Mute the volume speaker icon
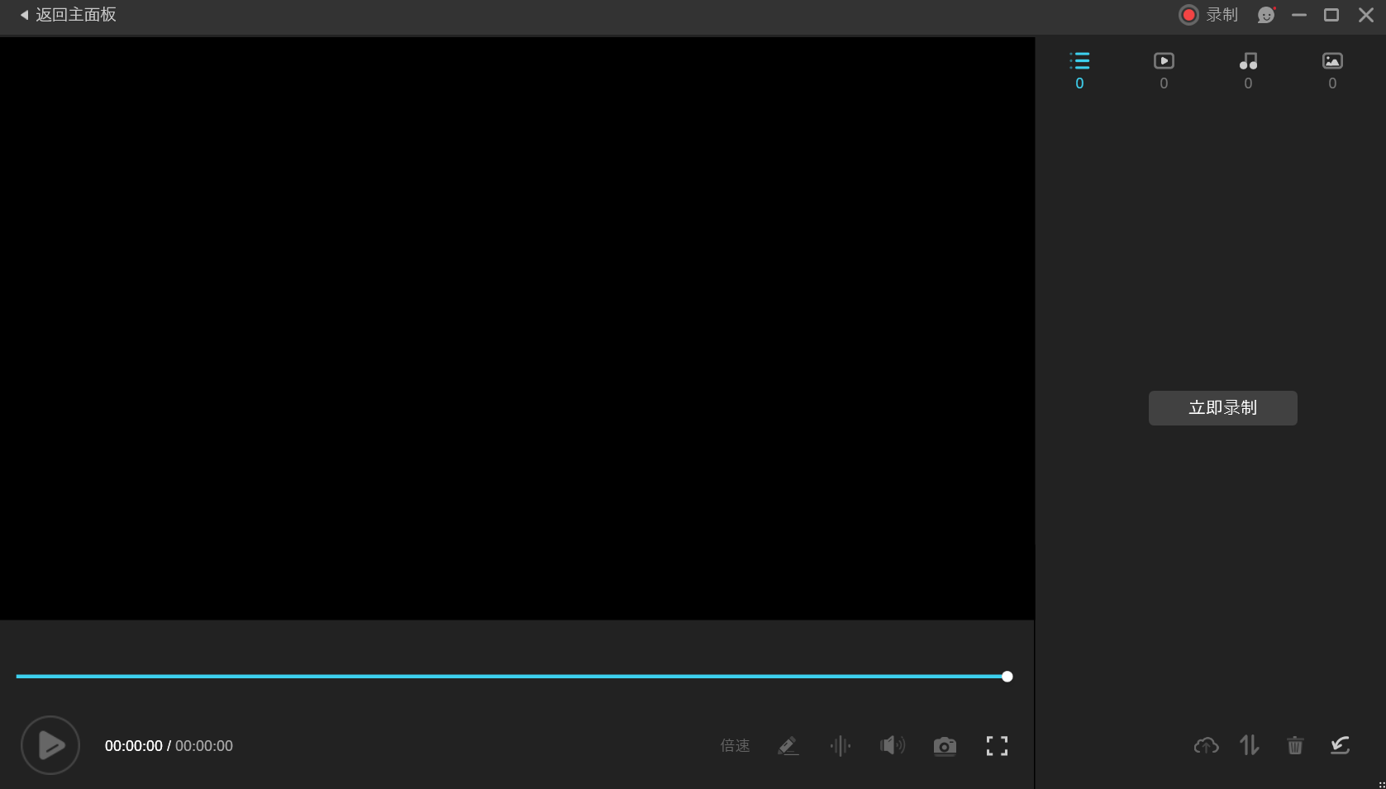The width and height of the screenshot is (1386, 789). [893, 746]
